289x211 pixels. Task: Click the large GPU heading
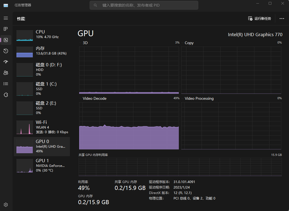point(85,34)
